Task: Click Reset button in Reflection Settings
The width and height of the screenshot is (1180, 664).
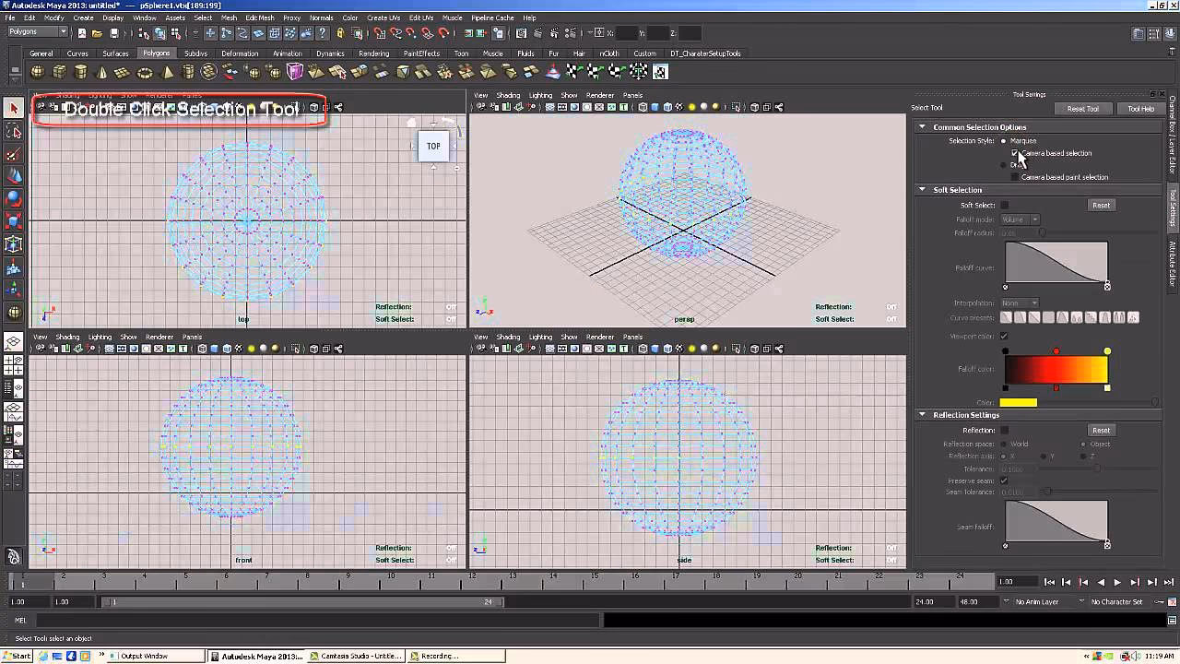Action: [x=1102, y=430]
